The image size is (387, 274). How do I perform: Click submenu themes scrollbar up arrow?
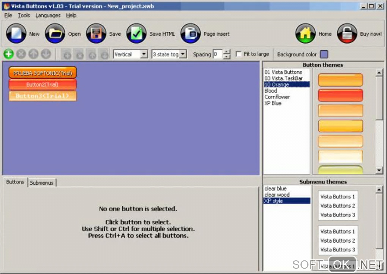379,189
